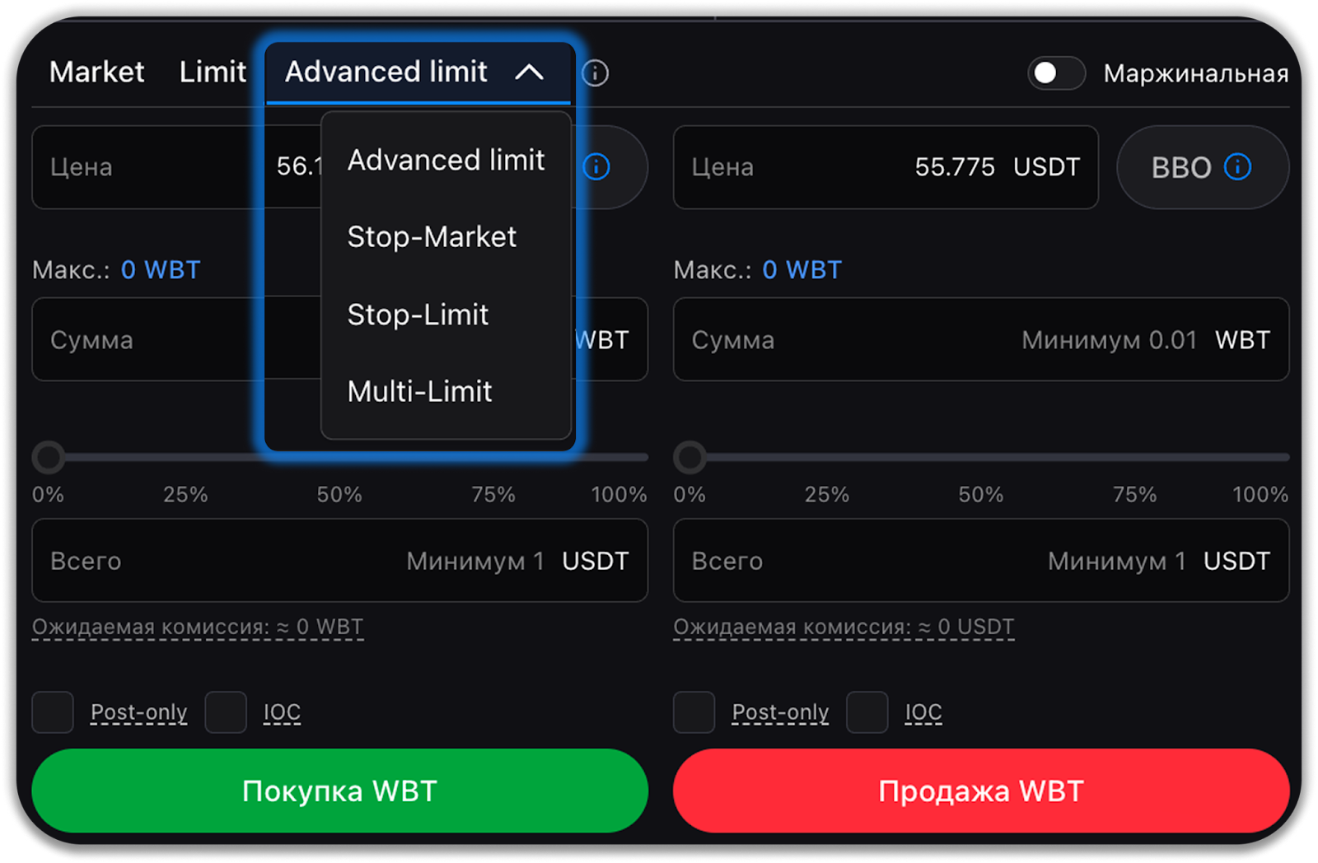The image size is (1318, 863).
Task: Toggle the Маржинальная margin switch
Action: click(x=1055, y=73)
